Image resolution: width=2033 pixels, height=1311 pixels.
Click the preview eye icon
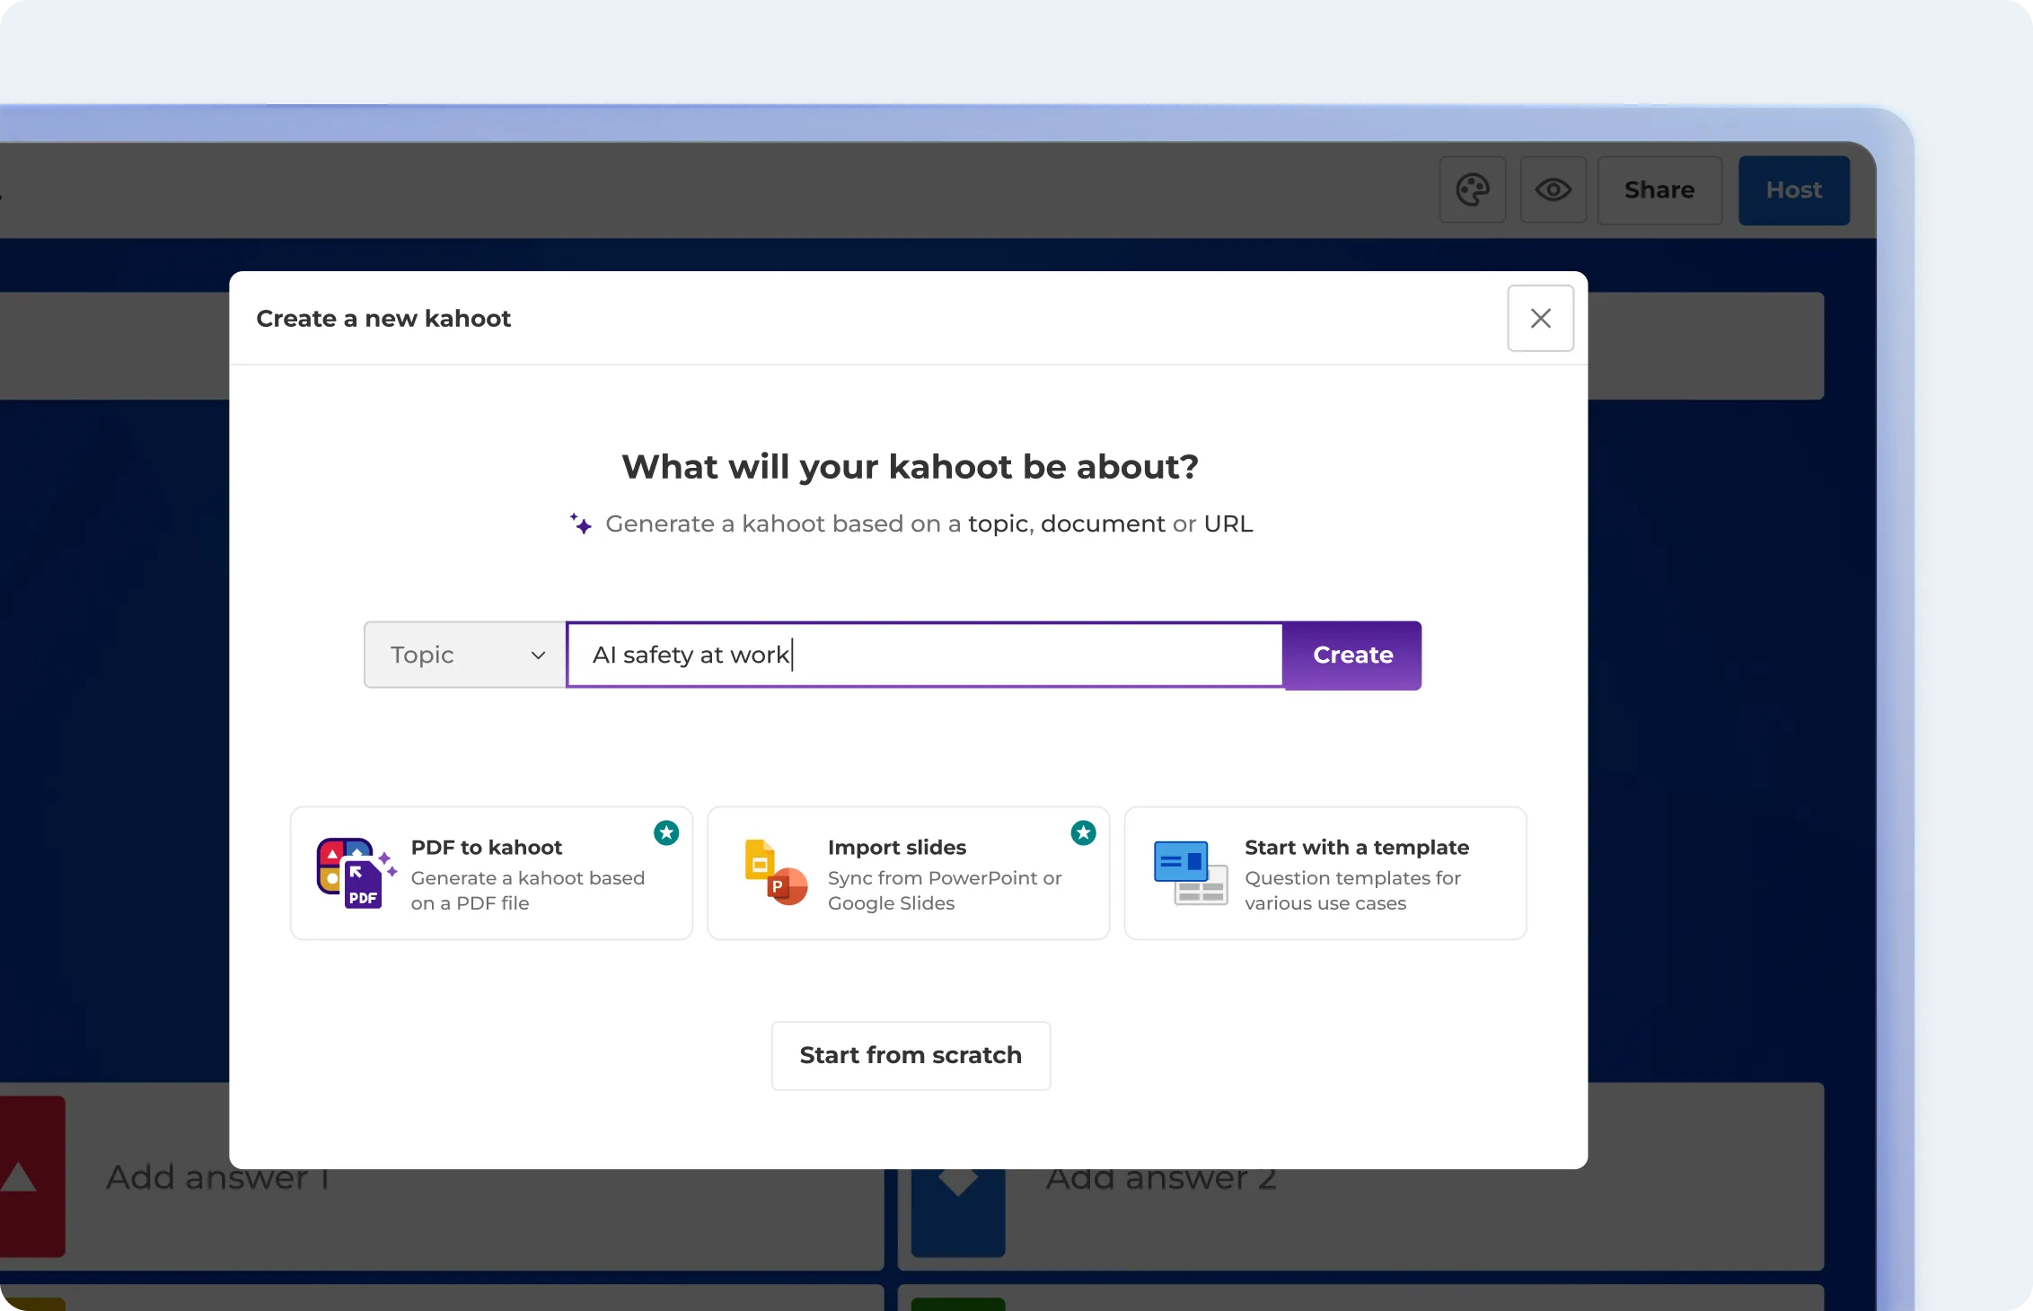click(1553, 189)
